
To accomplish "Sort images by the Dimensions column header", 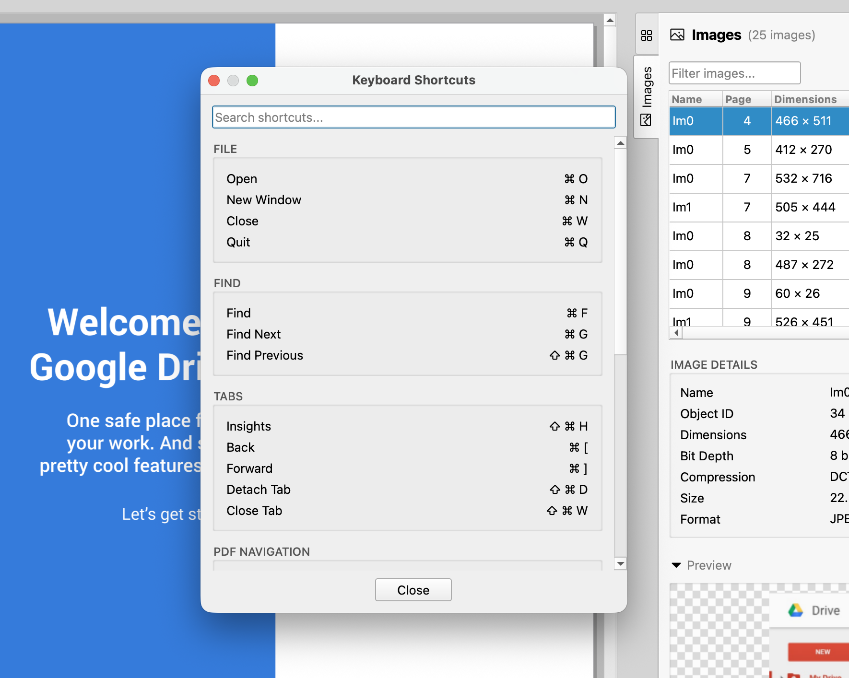I will point(810,99).
